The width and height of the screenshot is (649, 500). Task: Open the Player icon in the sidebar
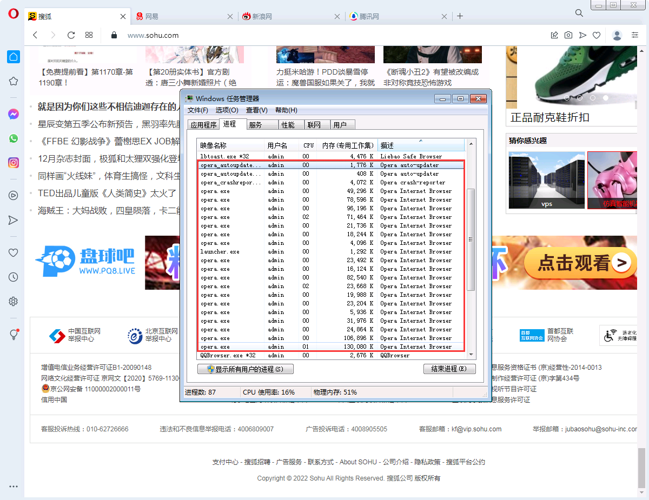pos(14,195)
